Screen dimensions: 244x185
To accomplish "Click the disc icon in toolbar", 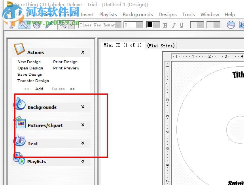I will coord(231,25).
